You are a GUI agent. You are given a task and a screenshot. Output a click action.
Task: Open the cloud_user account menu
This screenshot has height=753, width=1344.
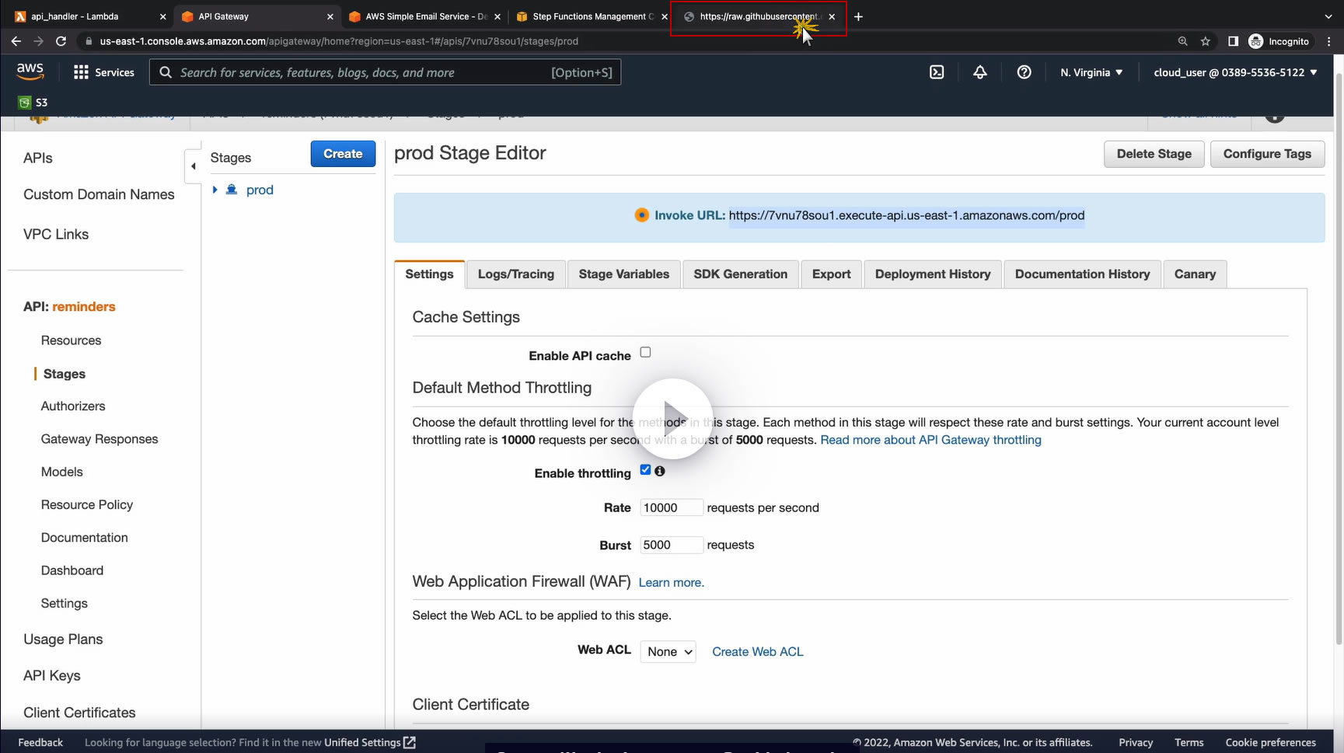click(x=1235, y=72)
